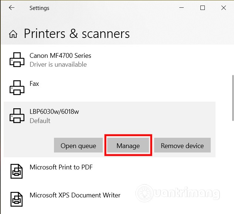This screenshot has height=214, width=234.
Task: Click the Microsoft XPS Document Writer icon
Action: pyautogui.click(x=17, y=199)
